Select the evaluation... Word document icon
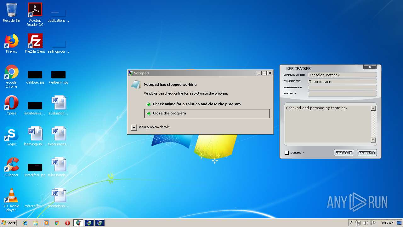Image resolution: width=403 pixels, height=227 pixels. pyautogui.click(x=59, y=105)
